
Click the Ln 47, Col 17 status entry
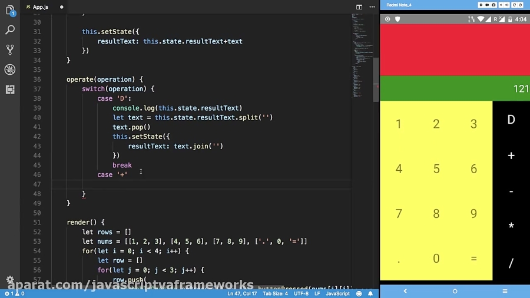pyautogui.click(x=242, y=294)
